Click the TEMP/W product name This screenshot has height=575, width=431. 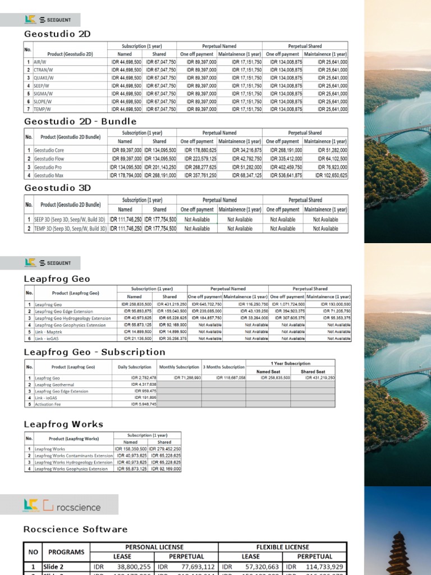pyautogui.click(x=42, y=109)
